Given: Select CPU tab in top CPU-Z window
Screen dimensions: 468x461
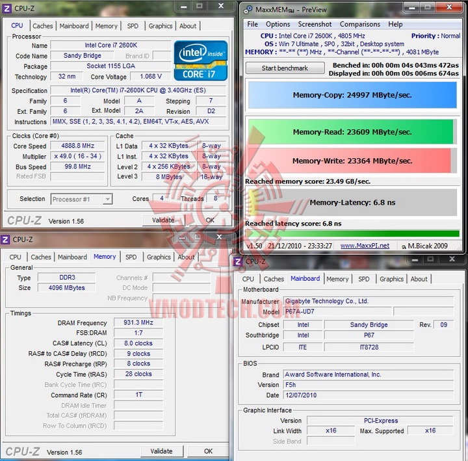Looking at the screenshot, I should (x=17, y=25).
